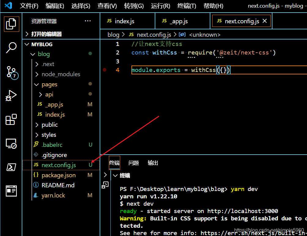307x236 pixels.
Task: Click the 'yarn dev' command text in terminal
Action: (x=244, y=189)
